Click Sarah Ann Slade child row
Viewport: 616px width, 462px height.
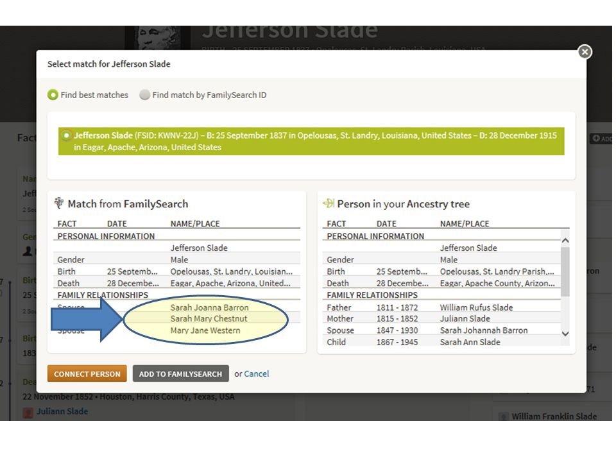coord(442,342)
